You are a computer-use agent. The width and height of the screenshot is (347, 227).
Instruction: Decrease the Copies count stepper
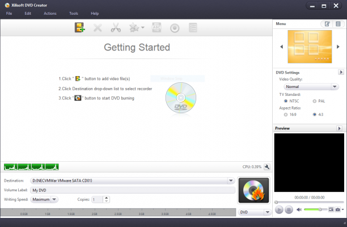[x=107, y=201]
